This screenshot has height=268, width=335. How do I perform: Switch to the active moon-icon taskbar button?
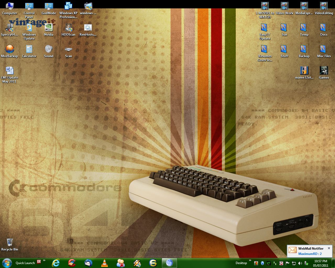pyautogui.click(x=169, y=263)
